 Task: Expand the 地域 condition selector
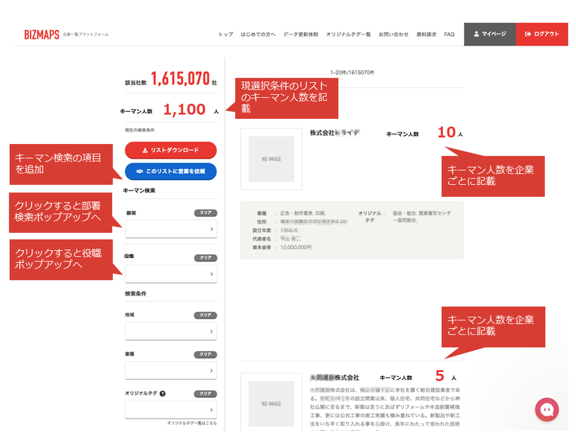(170, 332)
